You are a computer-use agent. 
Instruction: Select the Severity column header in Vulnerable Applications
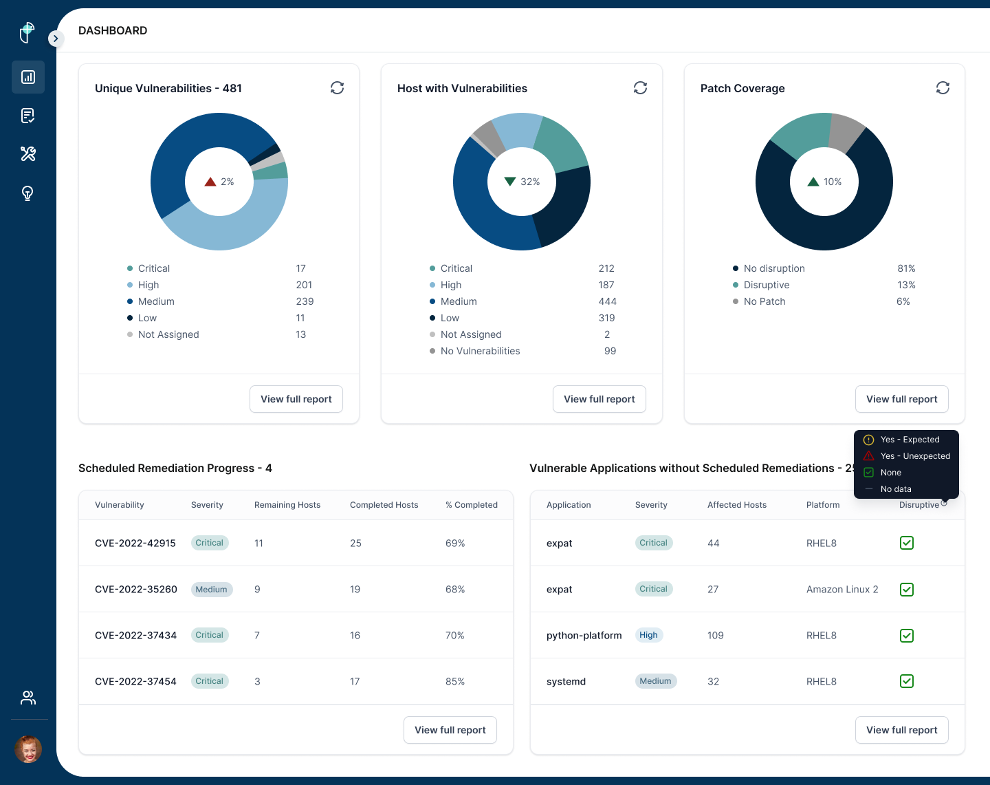(651, 505)
